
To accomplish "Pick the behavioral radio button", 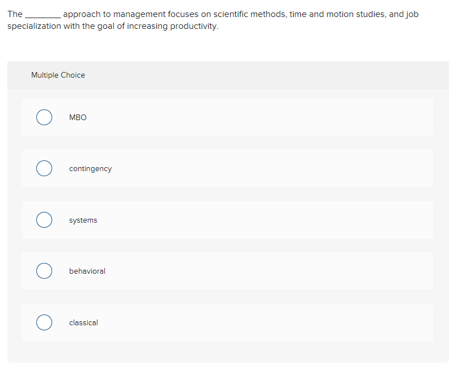I will [44, 271].
